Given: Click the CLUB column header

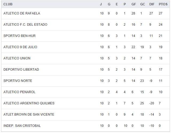Looking at the screenshot, I should tap(8, 4).
